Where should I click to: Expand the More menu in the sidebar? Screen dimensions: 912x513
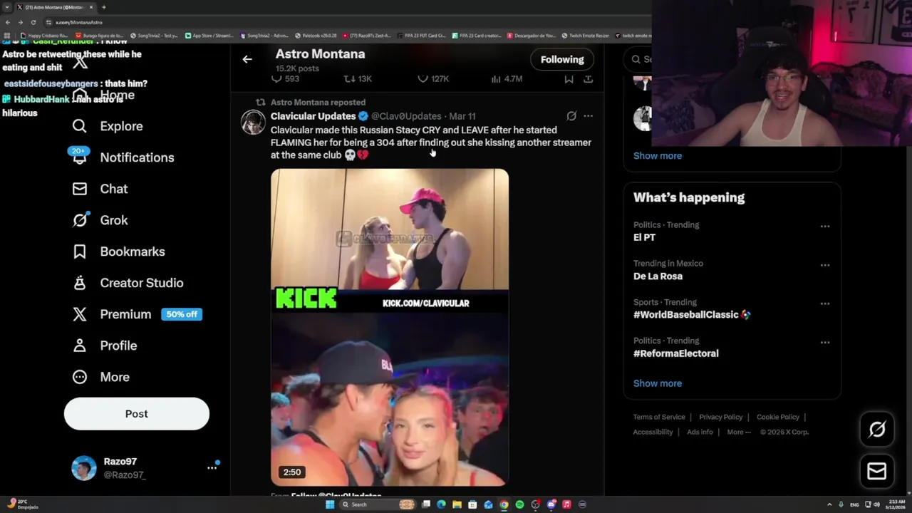[x=100, y=377]
